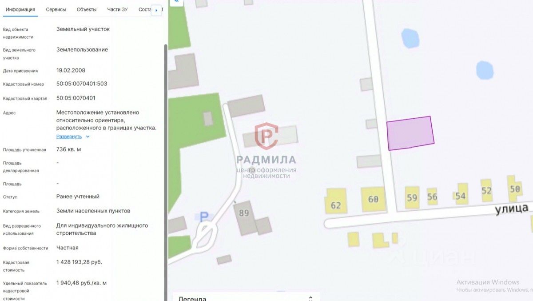Click house number 62 on the map
This screenshot has width=533, height=301.
click(336, 205)
